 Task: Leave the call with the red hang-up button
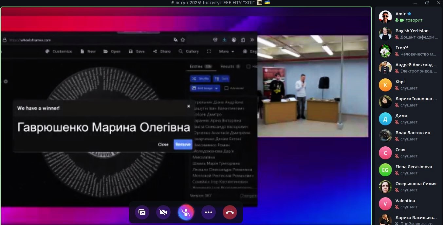click(230, 212)
